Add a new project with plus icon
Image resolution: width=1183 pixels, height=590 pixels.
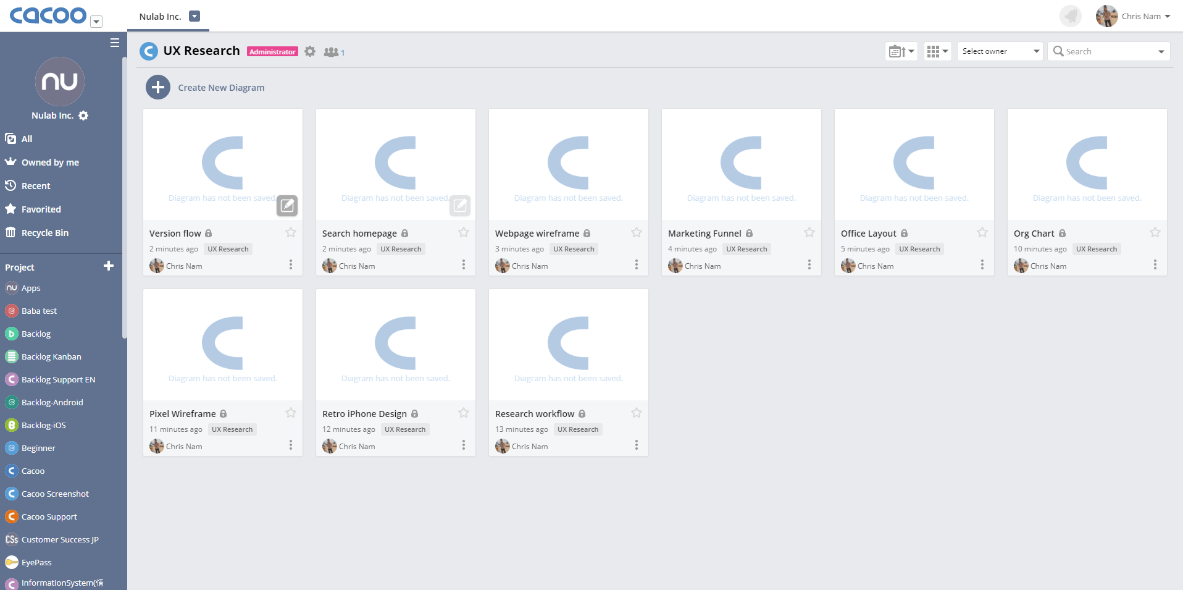coord(109,266)
